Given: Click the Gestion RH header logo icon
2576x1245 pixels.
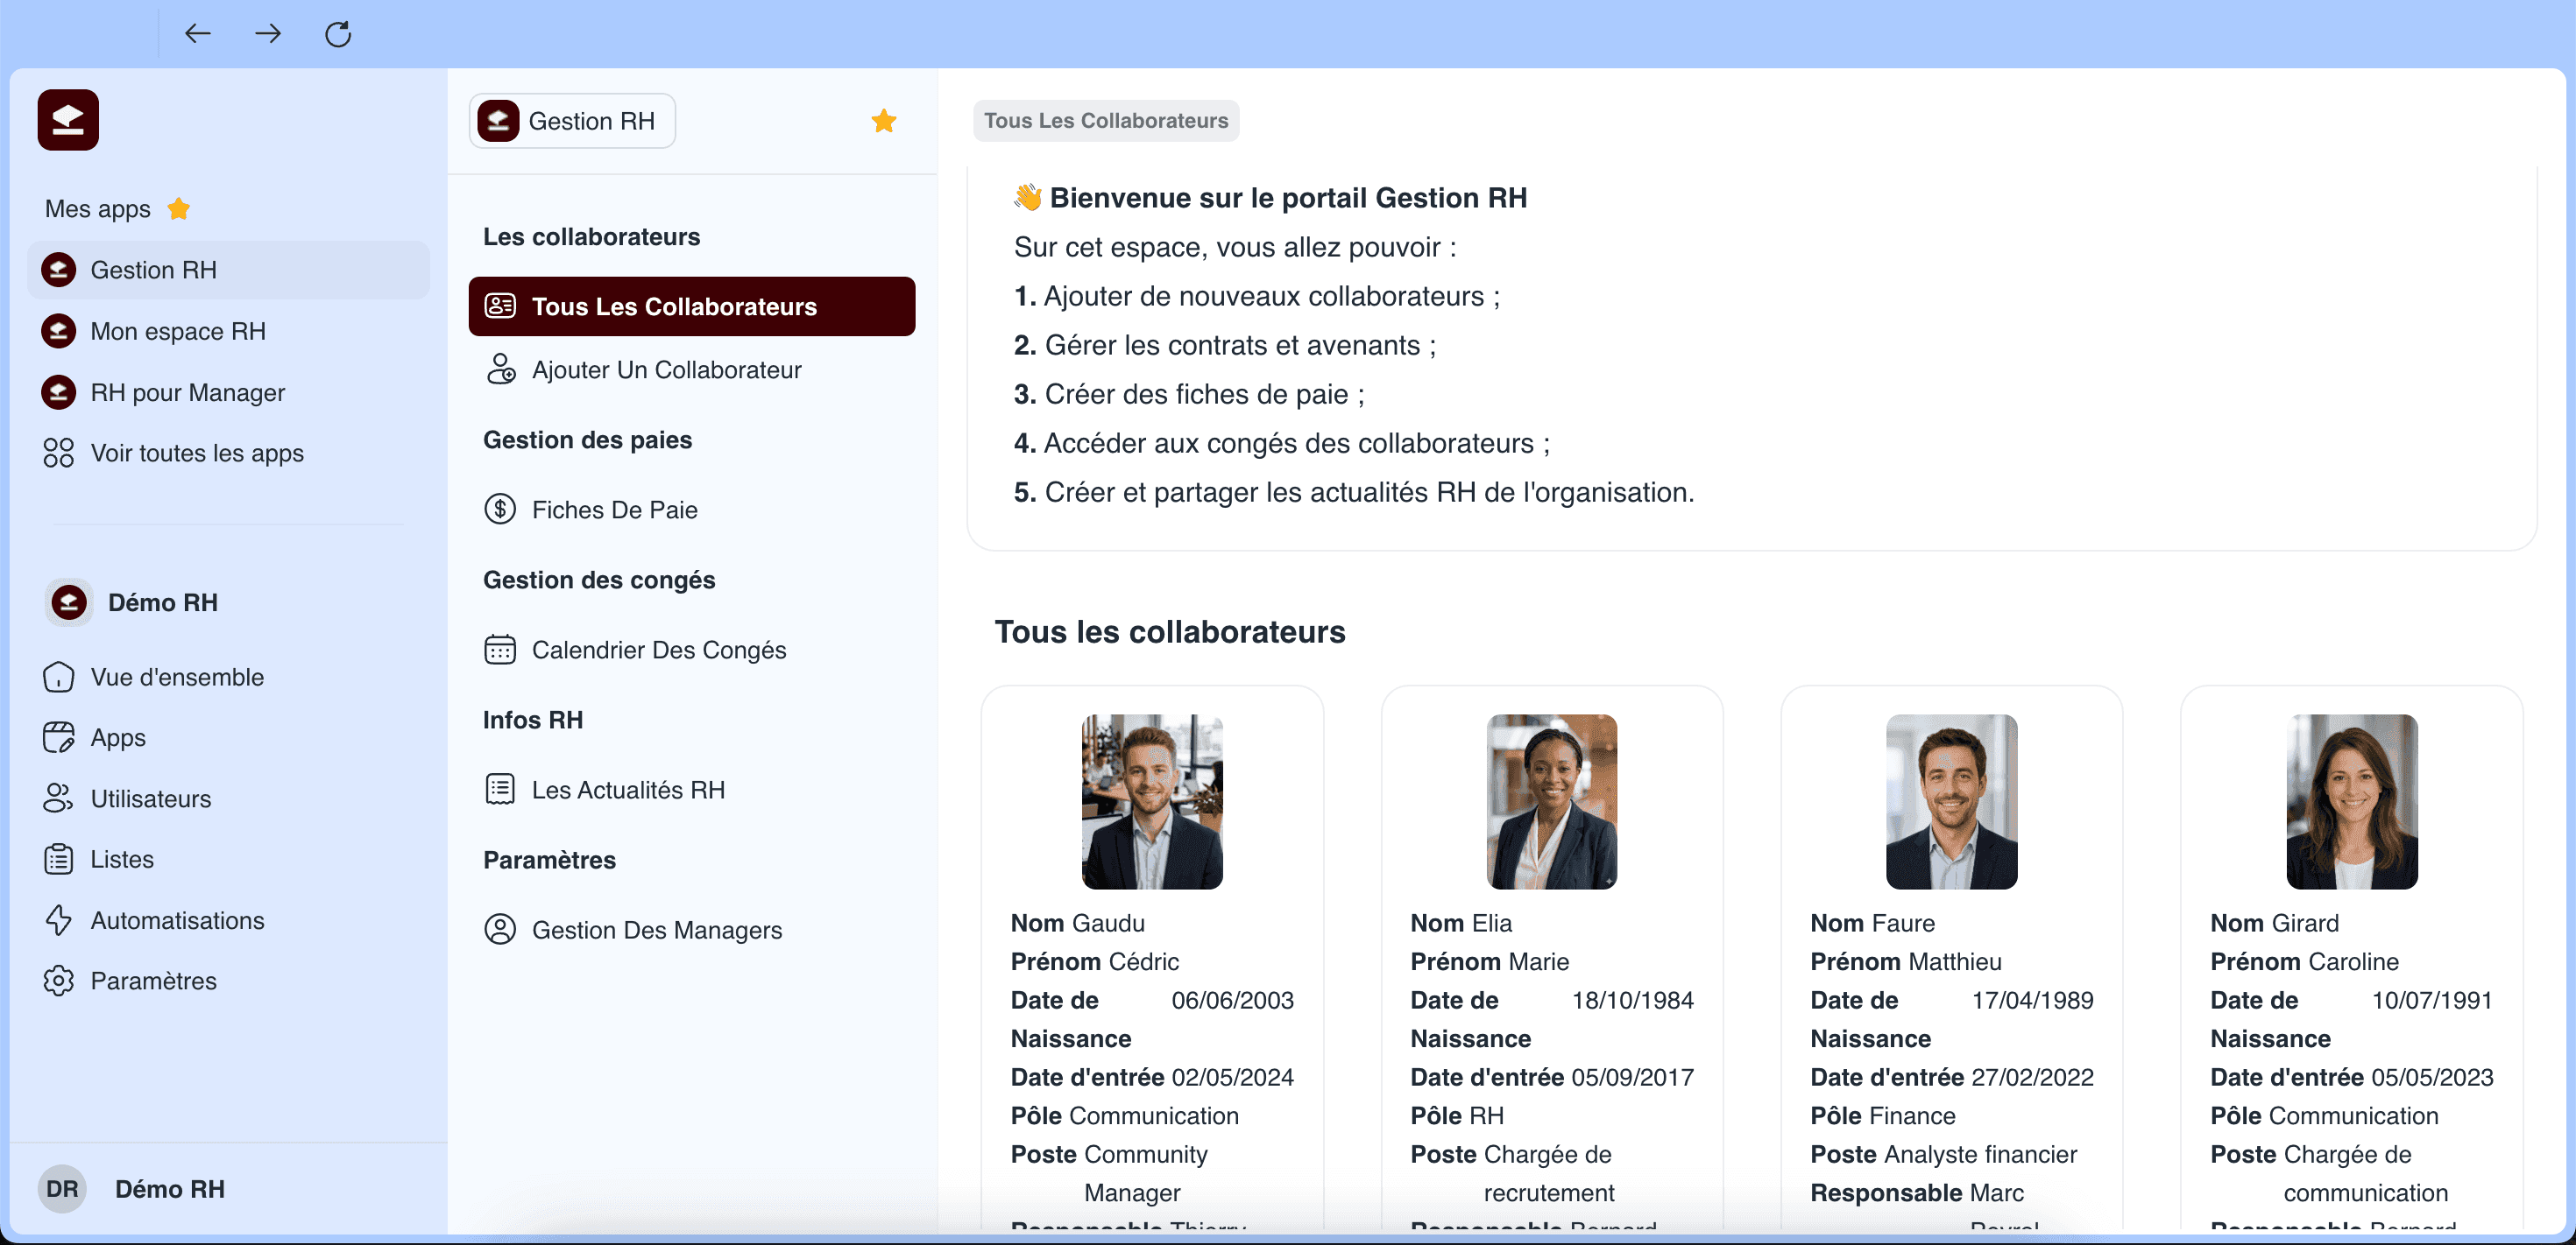Looking at the screenshot, I should [498, 121].
